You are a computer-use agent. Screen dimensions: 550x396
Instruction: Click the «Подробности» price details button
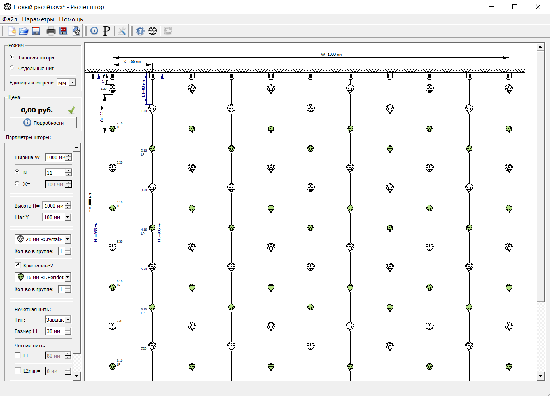pos(43,123)
